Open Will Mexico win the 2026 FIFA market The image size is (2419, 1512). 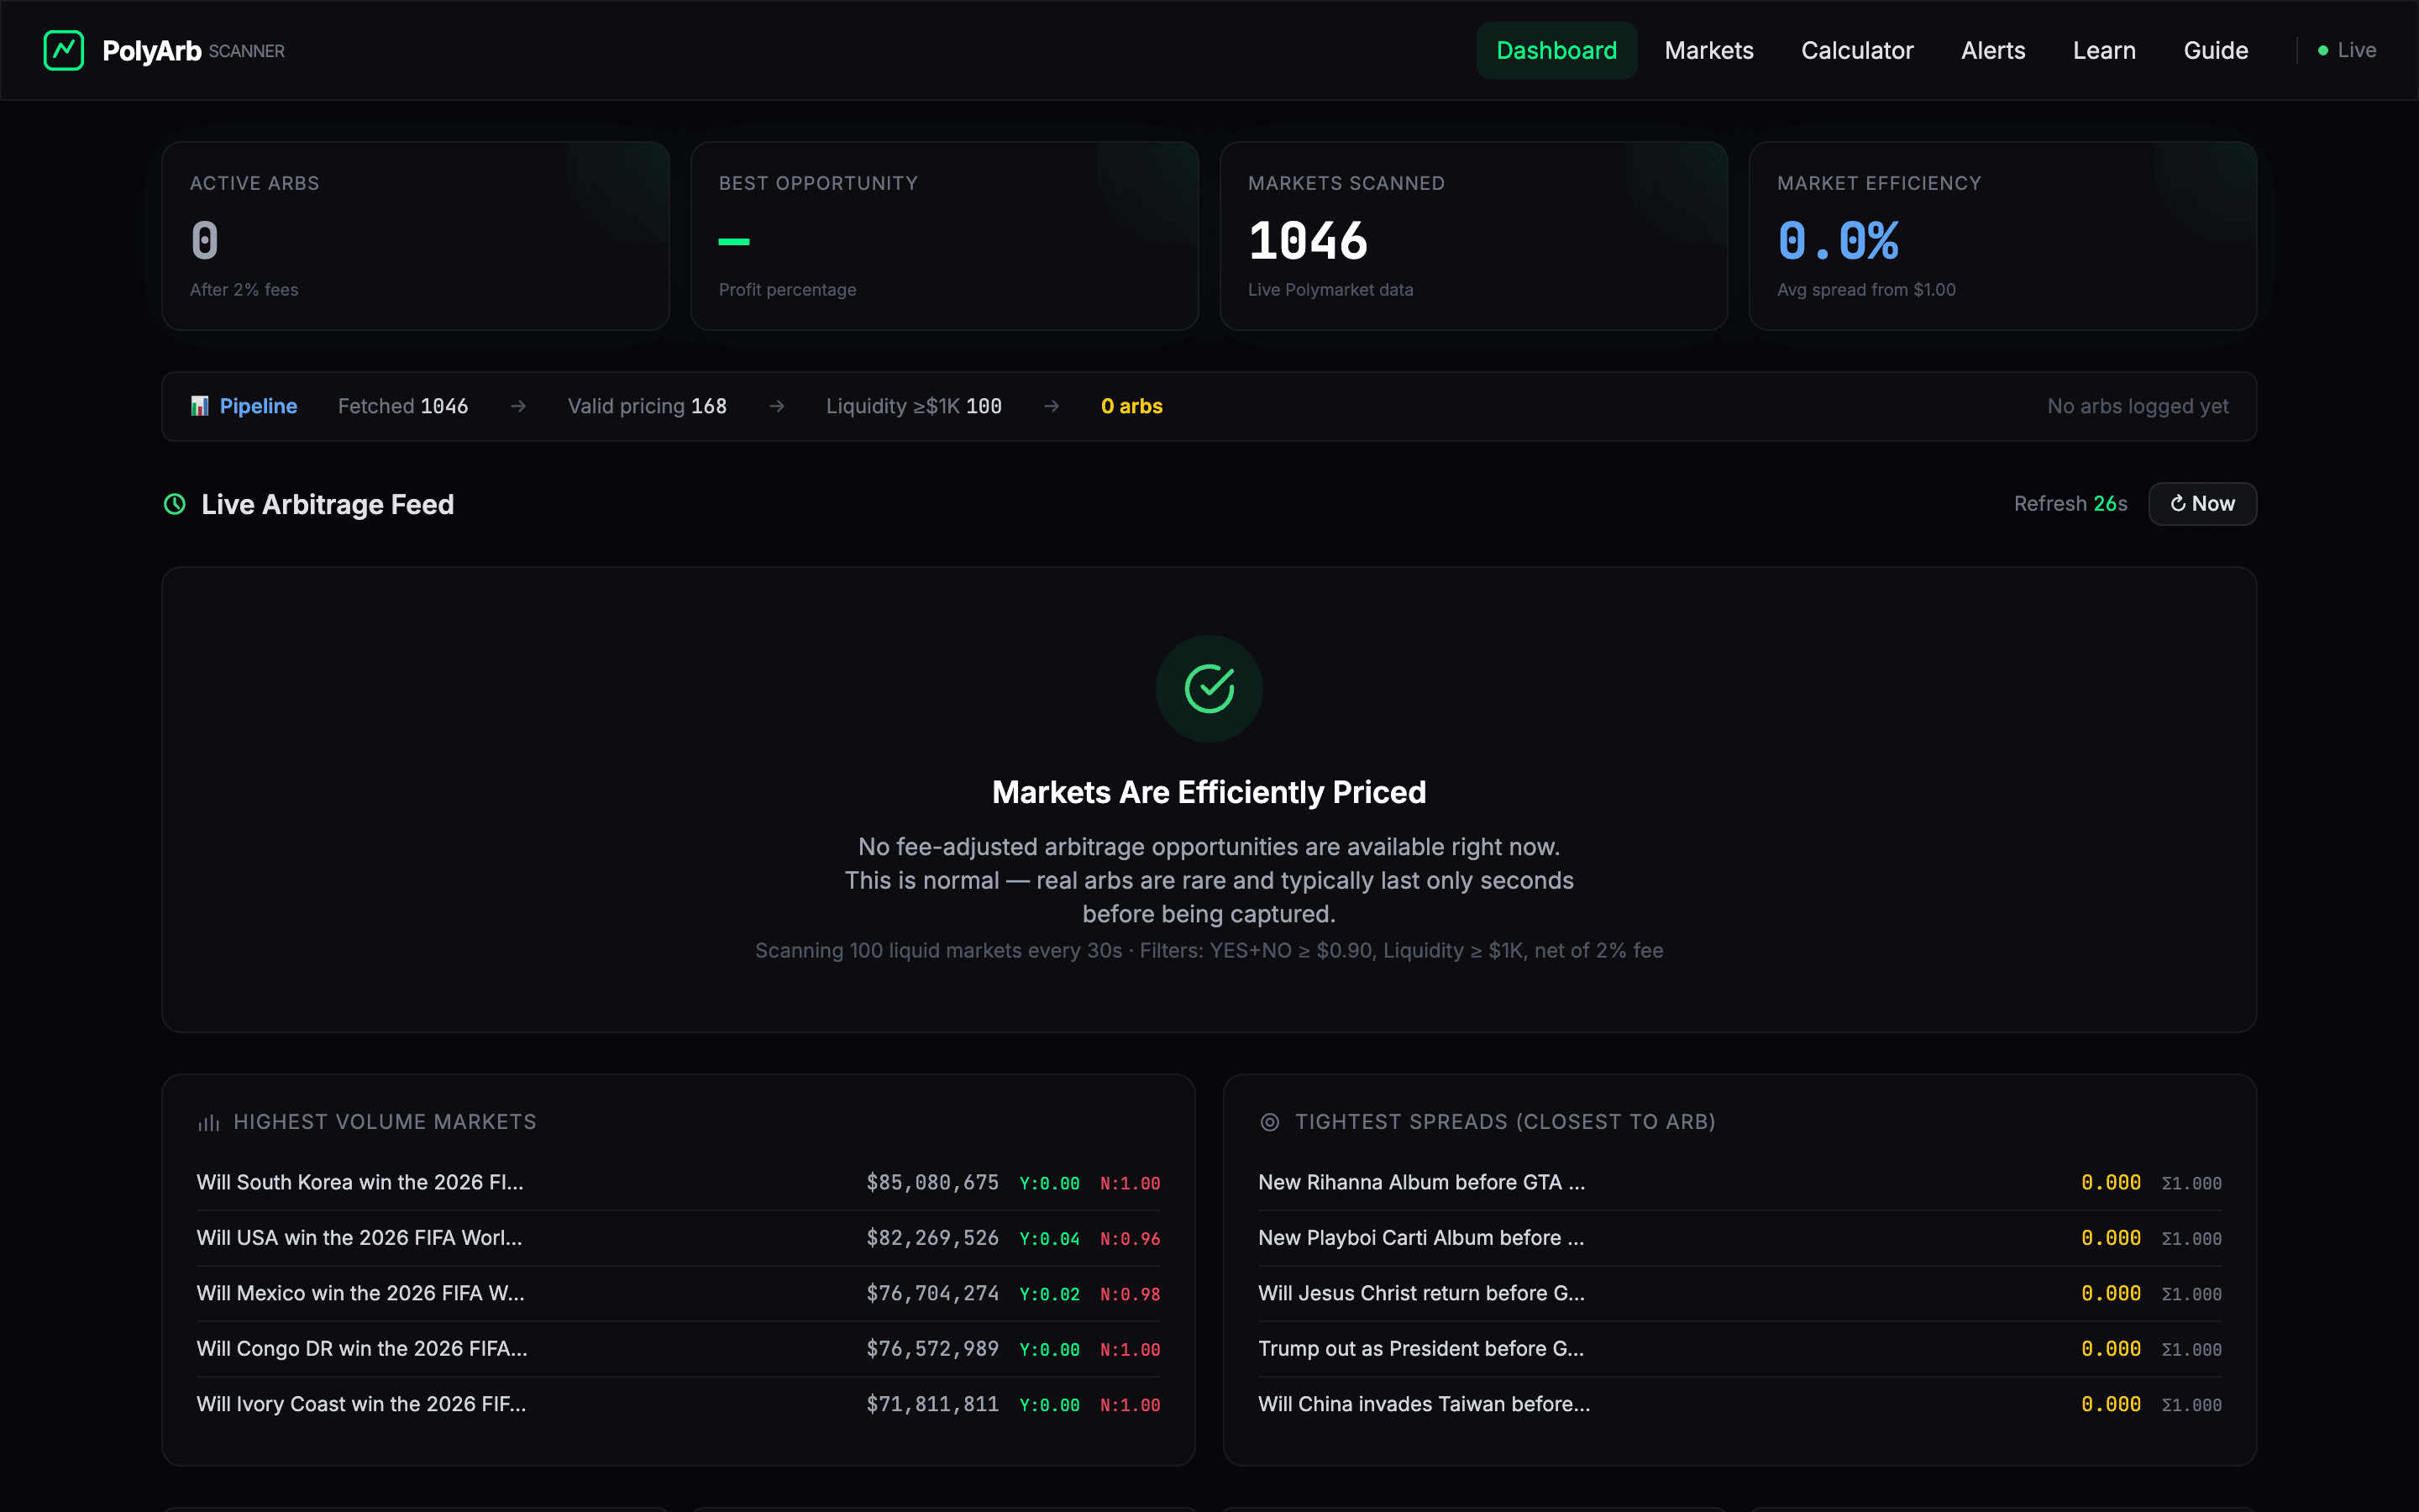(x=359, y=1293)
